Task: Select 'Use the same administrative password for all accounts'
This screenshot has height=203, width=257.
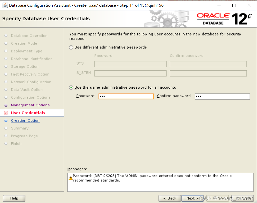Action: pos(71,87)
